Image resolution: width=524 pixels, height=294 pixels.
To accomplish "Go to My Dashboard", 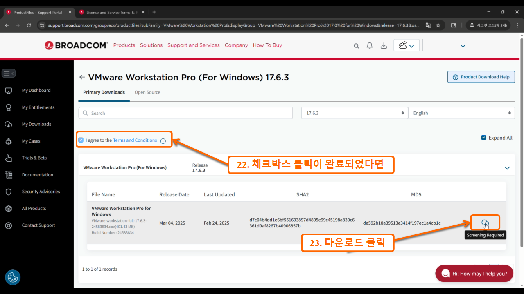I will [x=36, y=91].
